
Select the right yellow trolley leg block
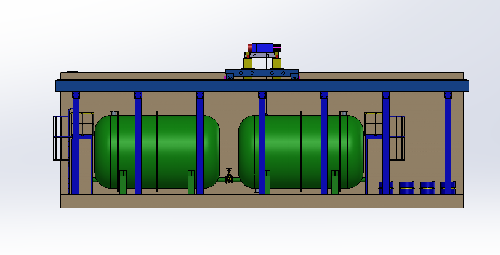point(276,63)
